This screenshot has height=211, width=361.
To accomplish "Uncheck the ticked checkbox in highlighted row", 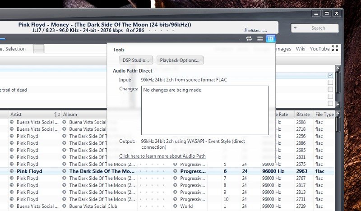I will 330,75.
